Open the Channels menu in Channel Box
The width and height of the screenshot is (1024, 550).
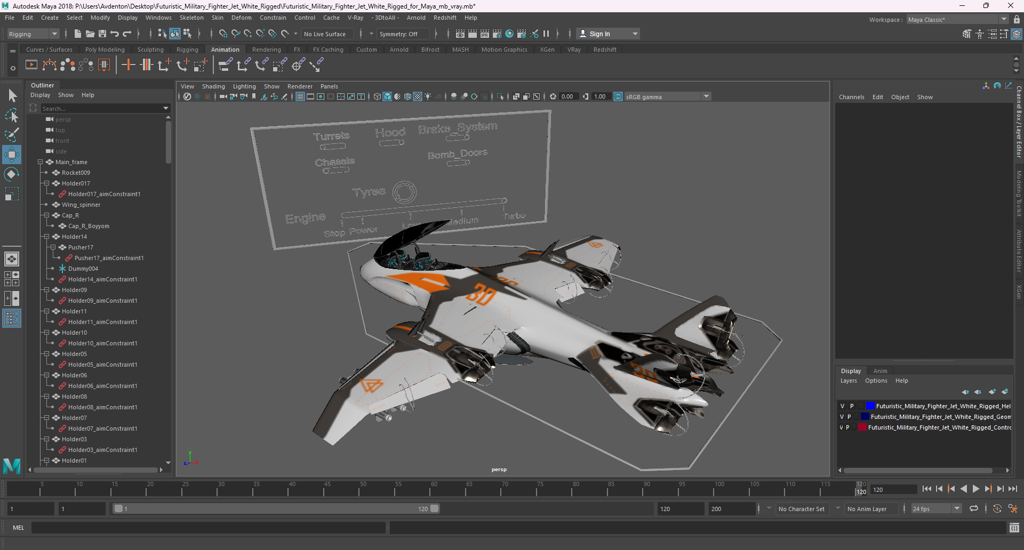tap(851, 97)
